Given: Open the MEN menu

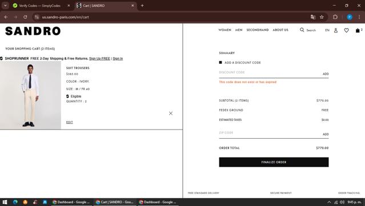Looking at the screenshot, I should pos(239,30).
